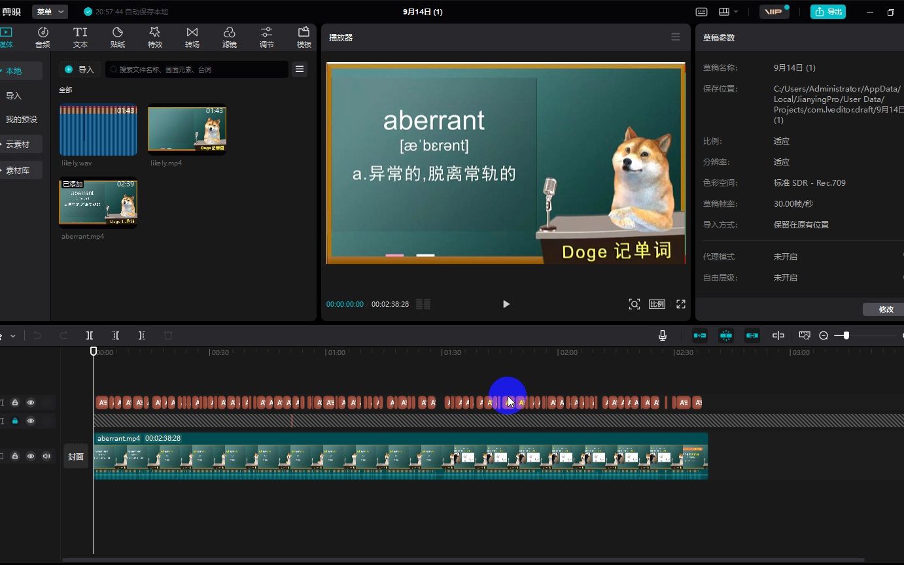Adjust the timeline zoom slider handle

(x=846, y=335)
